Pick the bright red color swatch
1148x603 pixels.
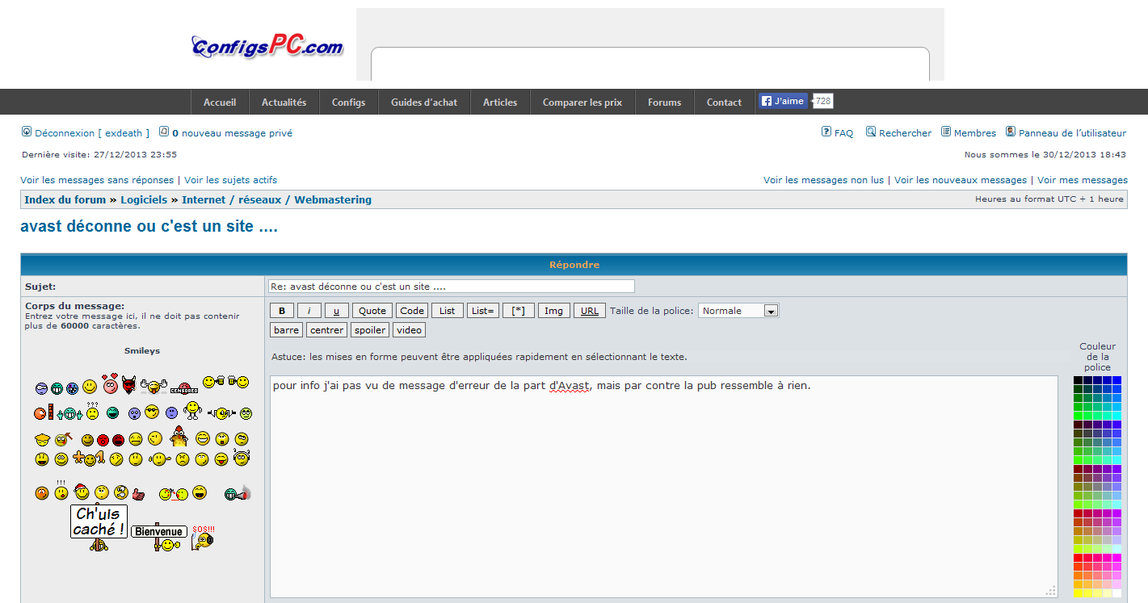click(1078, 558)
